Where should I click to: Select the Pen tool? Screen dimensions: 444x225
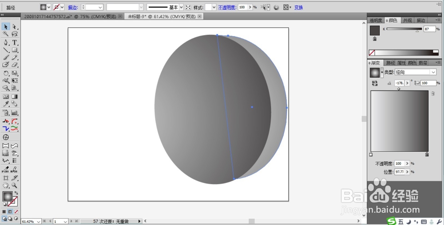click(6, 43)
